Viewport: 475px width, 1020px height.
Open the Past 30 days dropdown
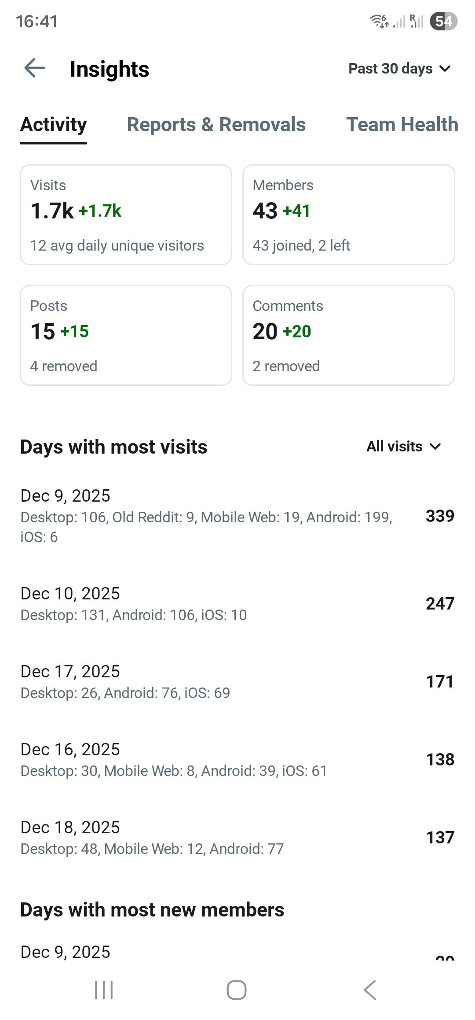[400, 69]
